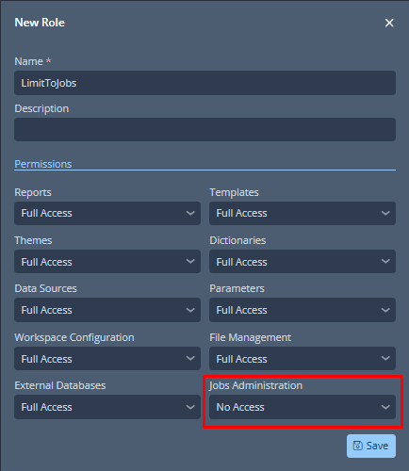The height and width of the screenshot is (471, 409).
Task: Click the chevron arrow in Templates dropdown
Action: pyautogui.click(x=385, y=213)
